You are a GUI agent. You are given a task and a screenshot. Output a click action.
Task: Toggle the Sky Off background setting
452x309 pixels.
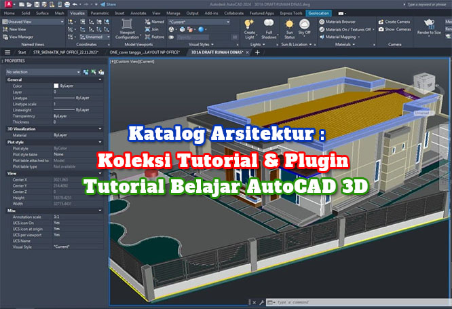(x=305, y=27)
